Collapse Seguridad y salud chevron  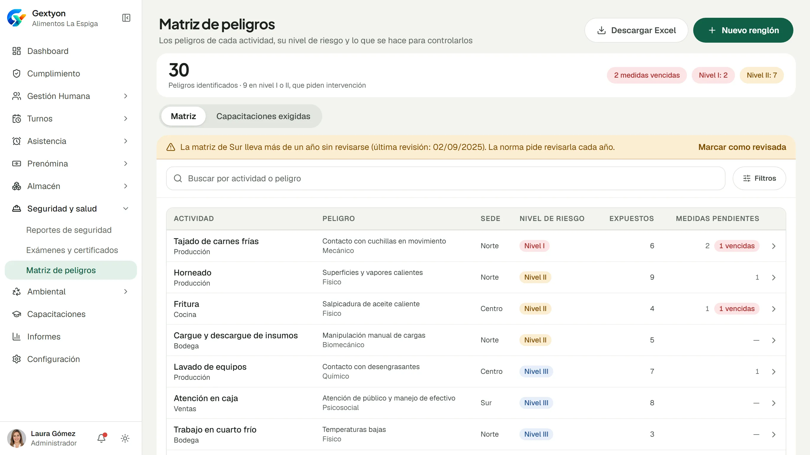[126, 209]
